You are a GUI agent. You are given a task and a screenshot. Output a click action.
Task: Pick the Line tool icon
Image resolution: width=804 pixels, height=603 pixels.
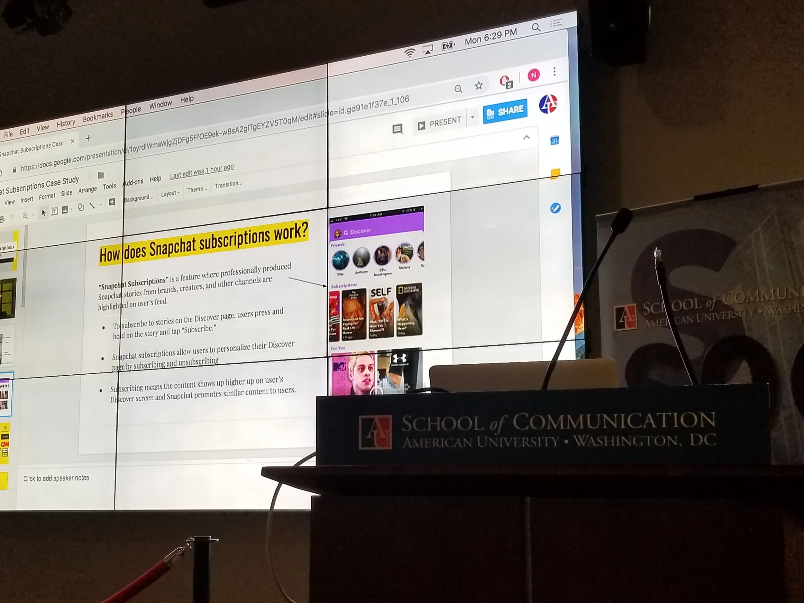click(92, 206)
